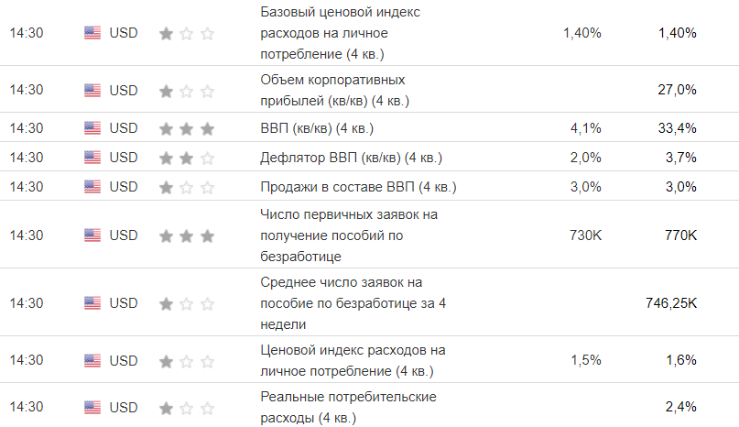Click the flag icon for Базовый ценовой индекс row
The image size is (739, 427).
click(x=92, y=33)
